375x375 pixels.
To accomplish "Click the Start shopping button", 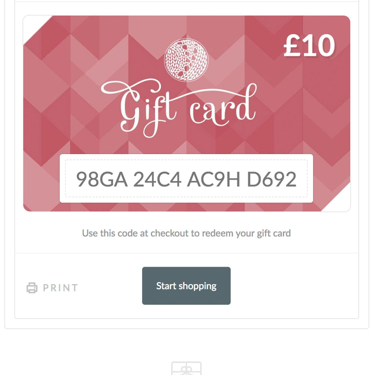I will coord(186,286).
